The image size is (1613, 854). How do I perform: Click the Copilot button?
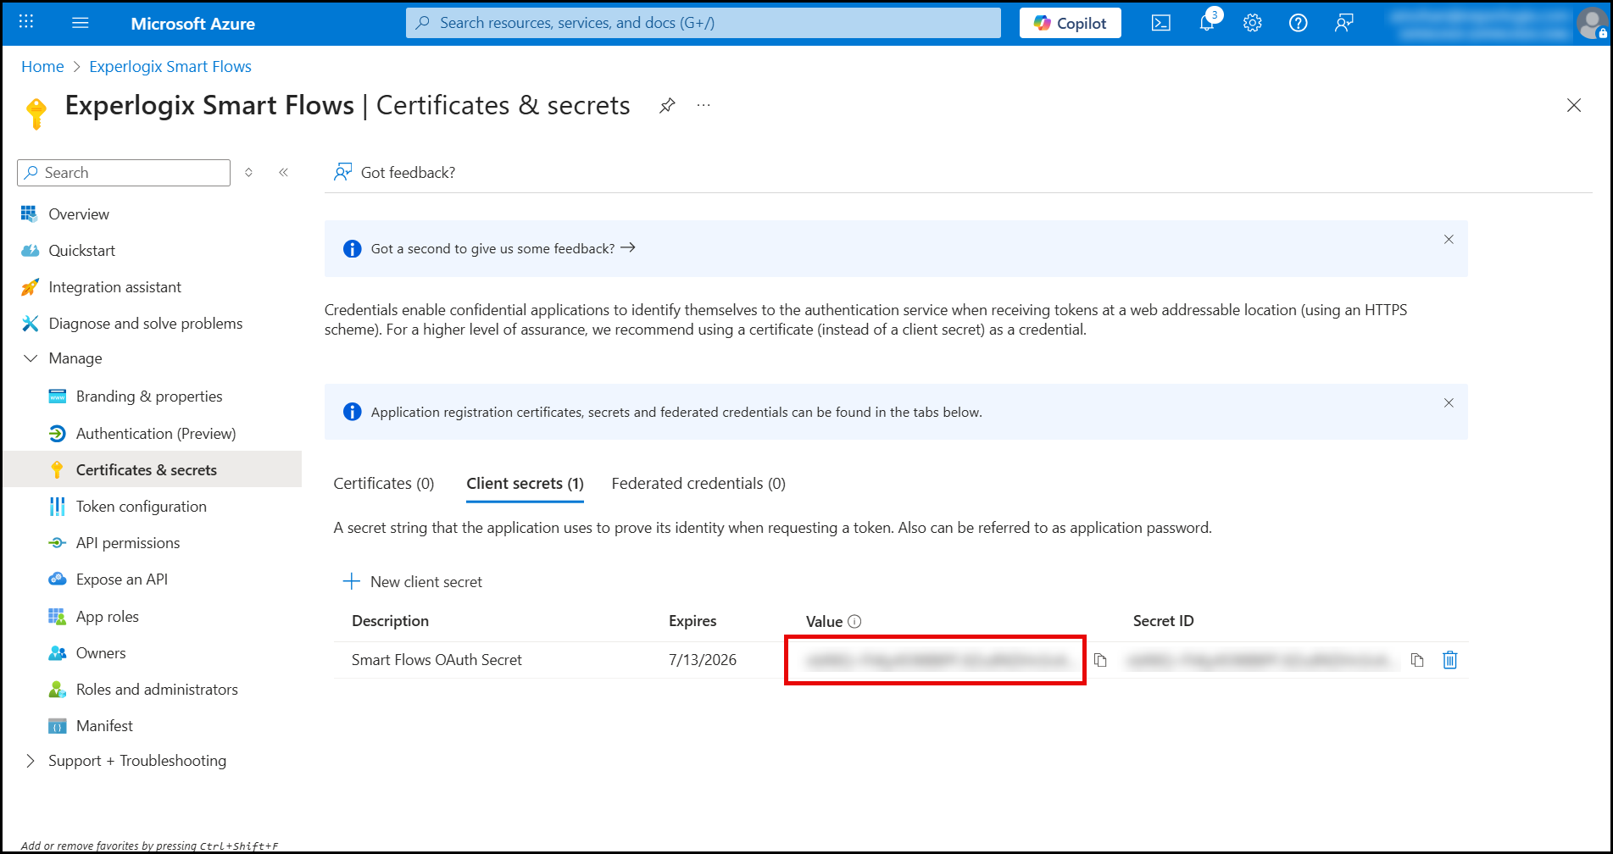click(1070, 23)
